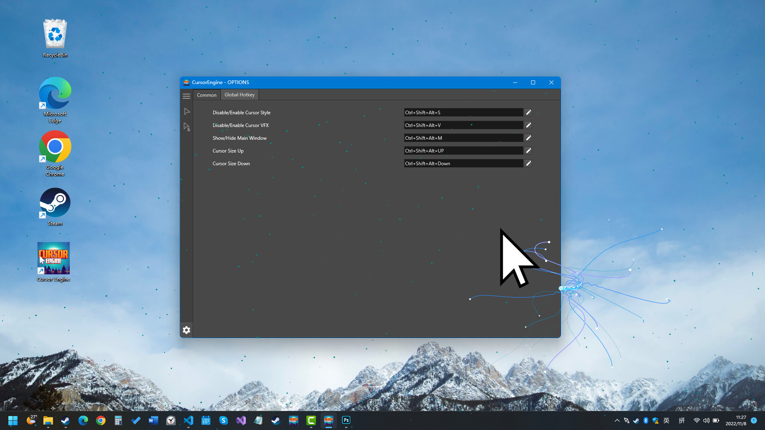Edit the Show/Hide Main Window hotkey via pencil icon
The height and width of the screenshot is (430, 765).
coord(528,138)
